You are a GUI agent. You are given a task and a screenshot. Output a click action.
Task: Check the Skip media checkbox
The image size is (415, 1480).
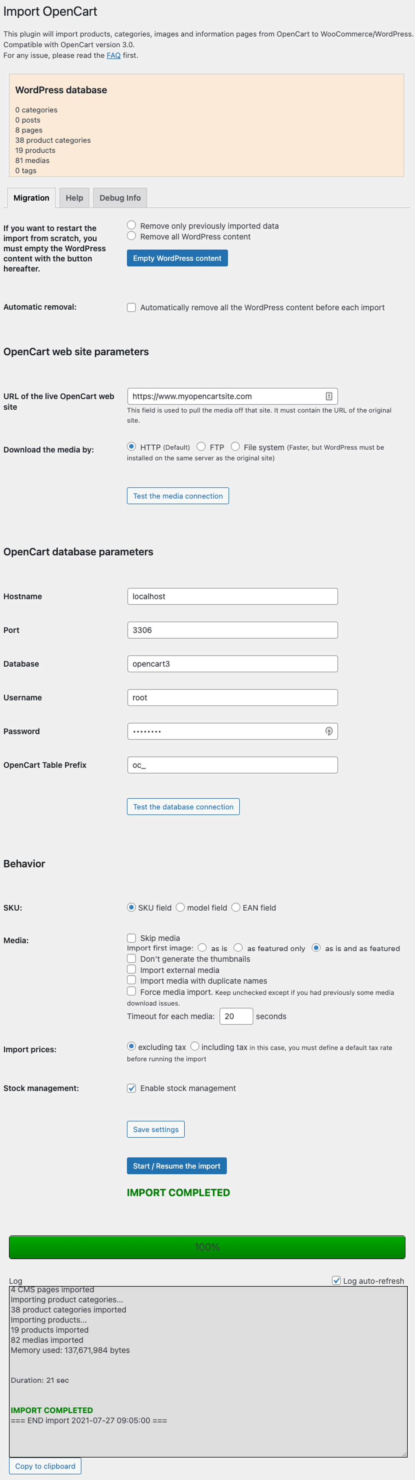tap(131, 938)
